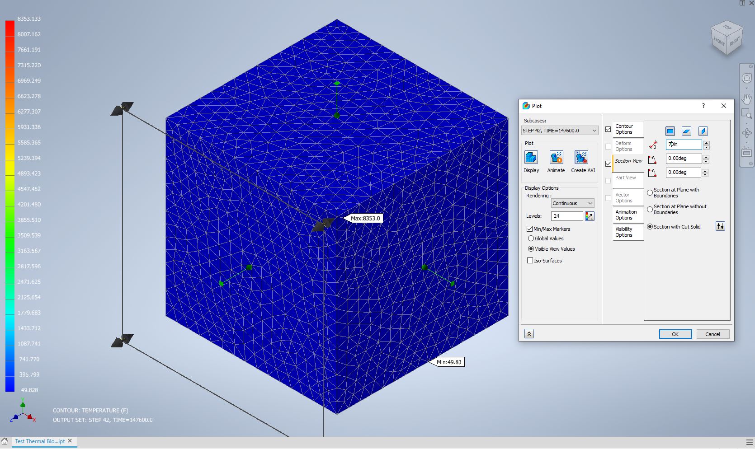Viewport: 755px width, 449px height.
Task: Click the section distance D icon
Action: pos(653,145)
